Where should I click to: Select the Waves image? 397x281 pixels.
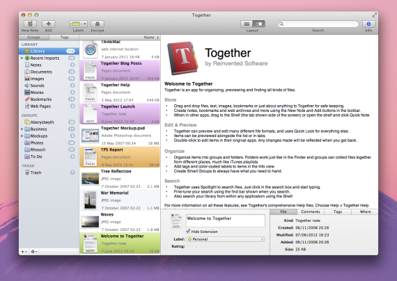120,222
